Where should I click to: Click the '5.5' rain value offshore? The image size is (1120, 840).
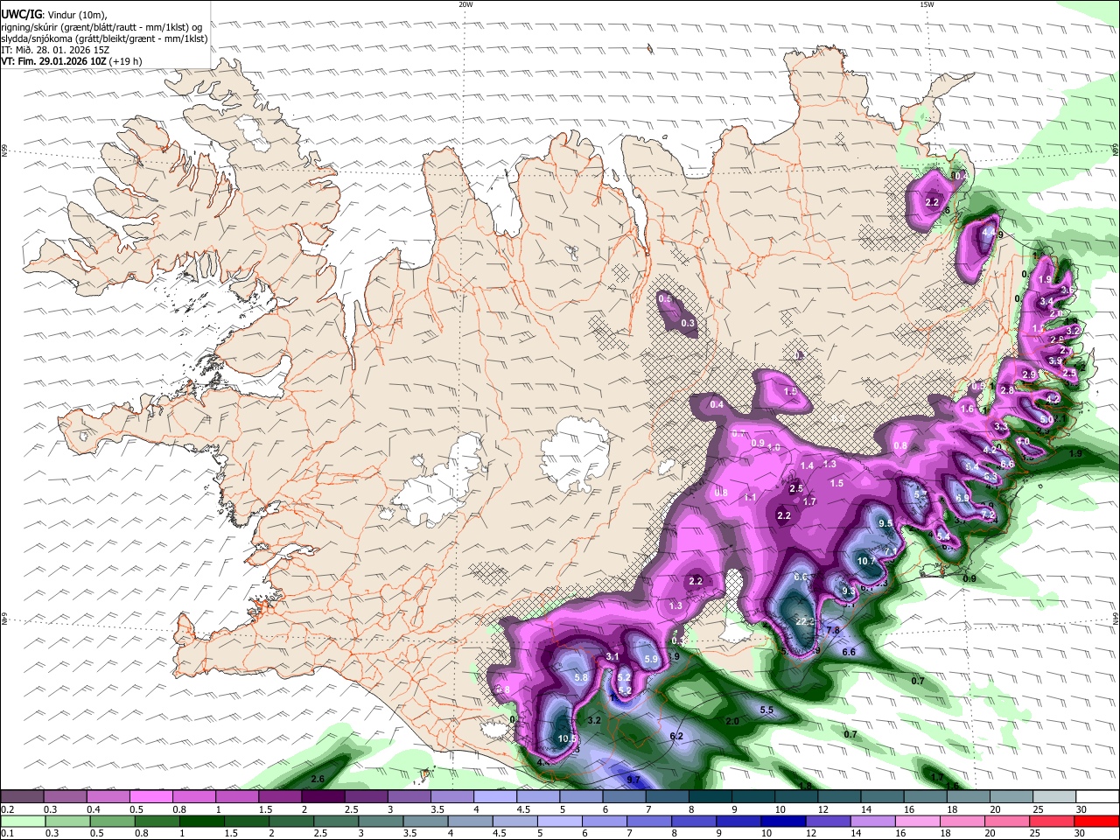tap(766, 710)
